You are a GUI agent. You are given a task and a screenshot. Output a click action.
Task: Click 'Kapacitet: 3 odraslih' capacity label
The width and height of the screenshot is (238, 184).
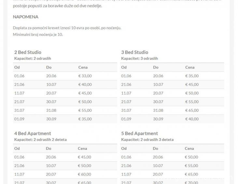coord(139,59)
